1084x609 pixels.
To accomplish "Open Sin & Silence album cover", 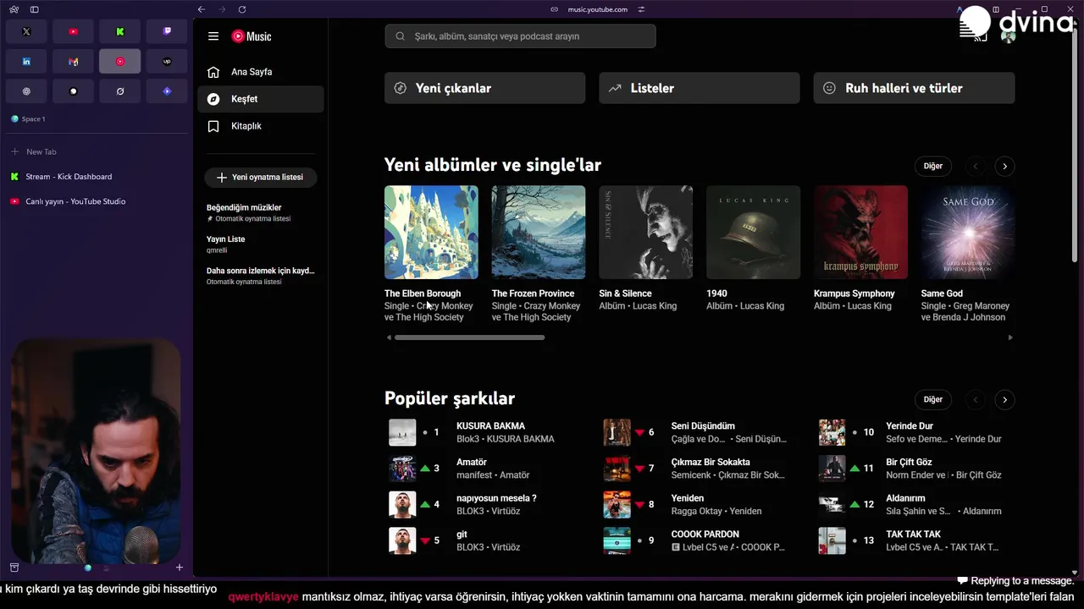I will pos(646,232).
